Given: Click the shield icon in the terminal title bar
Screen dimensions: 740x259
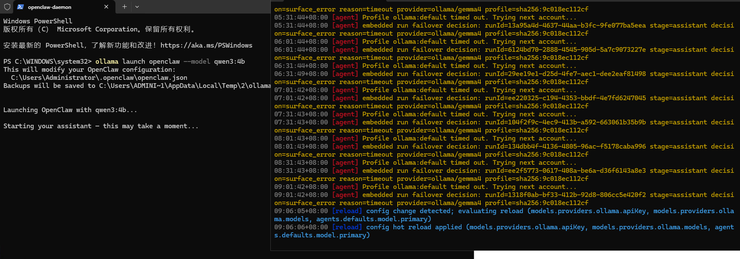Looking at the screenshot, I should tap(7, 7).
